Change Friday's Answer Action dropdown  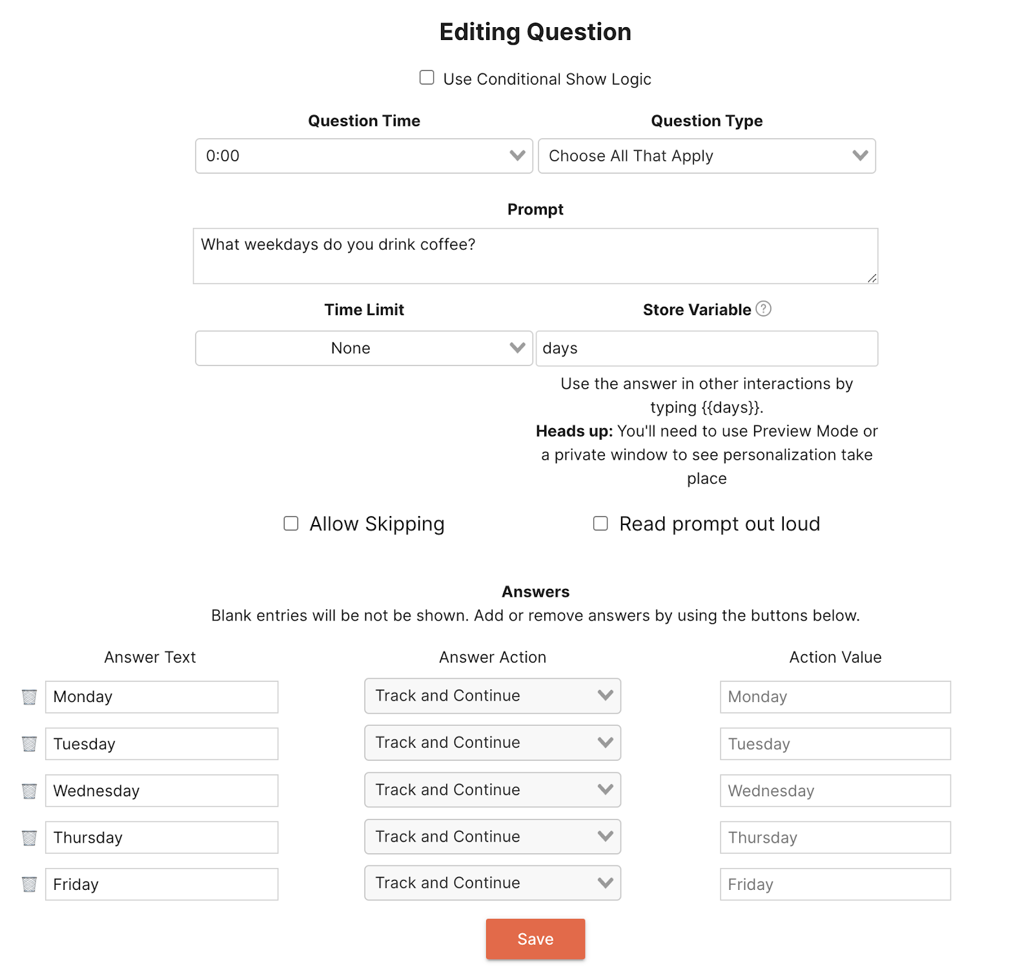(492, 883)
